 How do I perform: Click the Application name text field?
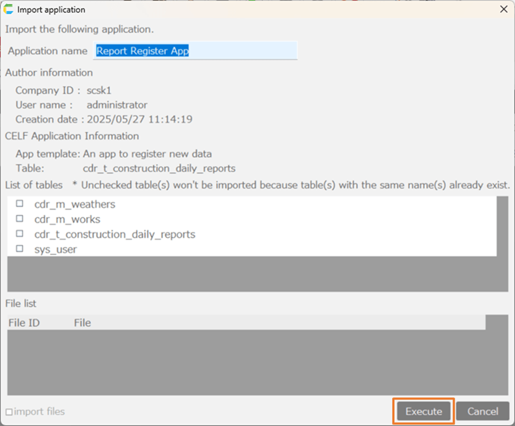195,51
